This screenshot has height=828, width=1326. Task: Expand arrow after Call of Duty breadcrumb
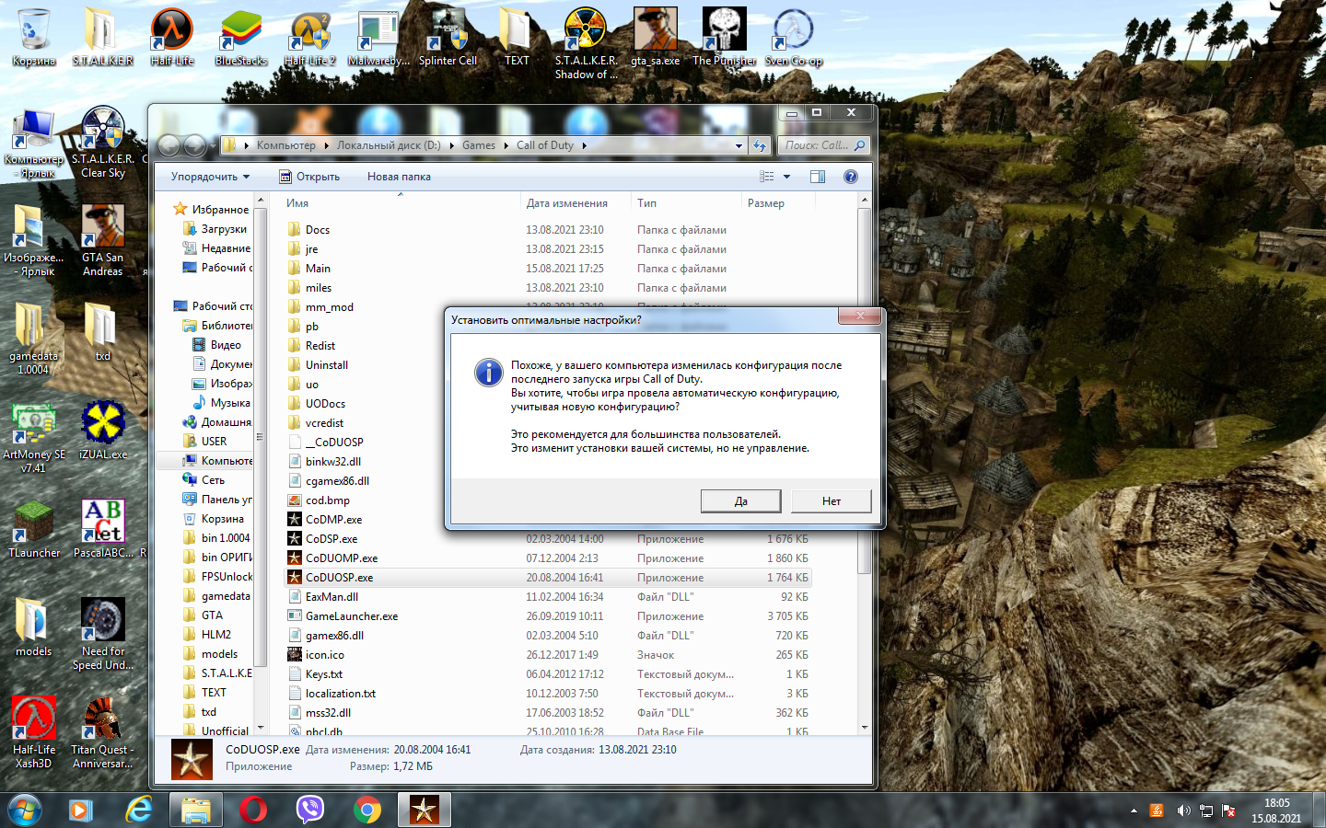point(584,145)
